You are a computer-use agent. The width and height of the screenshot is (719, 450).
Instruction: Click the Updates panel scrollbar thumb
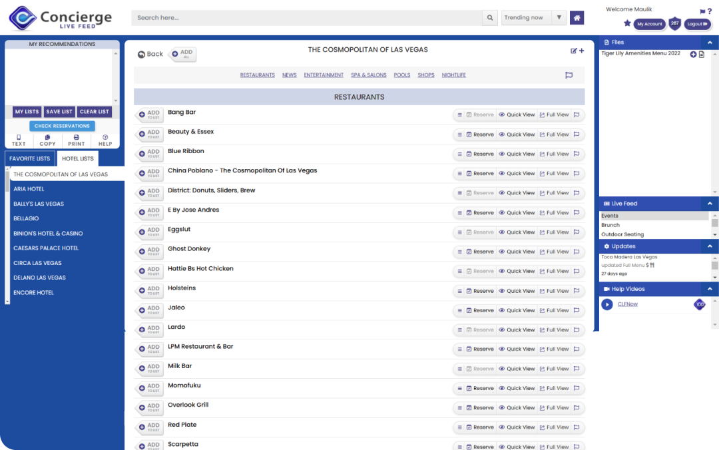click(714, 266)
